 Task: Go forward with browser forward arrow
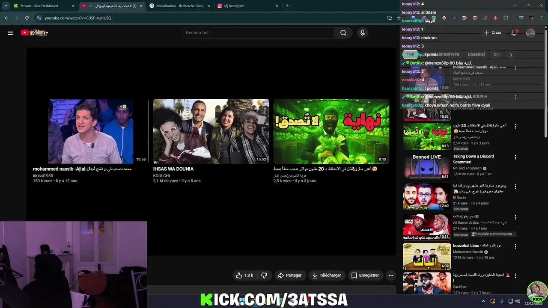pos(16,18)
